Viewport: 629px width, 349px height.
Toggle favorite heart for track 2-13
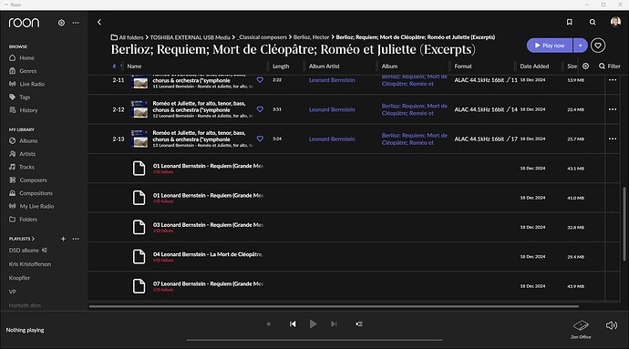260,139
